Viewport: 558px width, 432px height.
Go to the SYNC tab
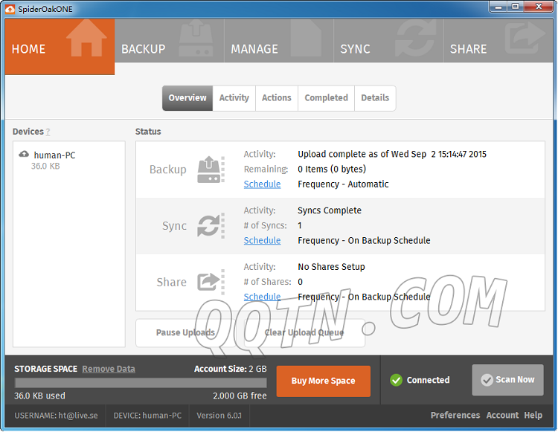(x=388, y=48)
